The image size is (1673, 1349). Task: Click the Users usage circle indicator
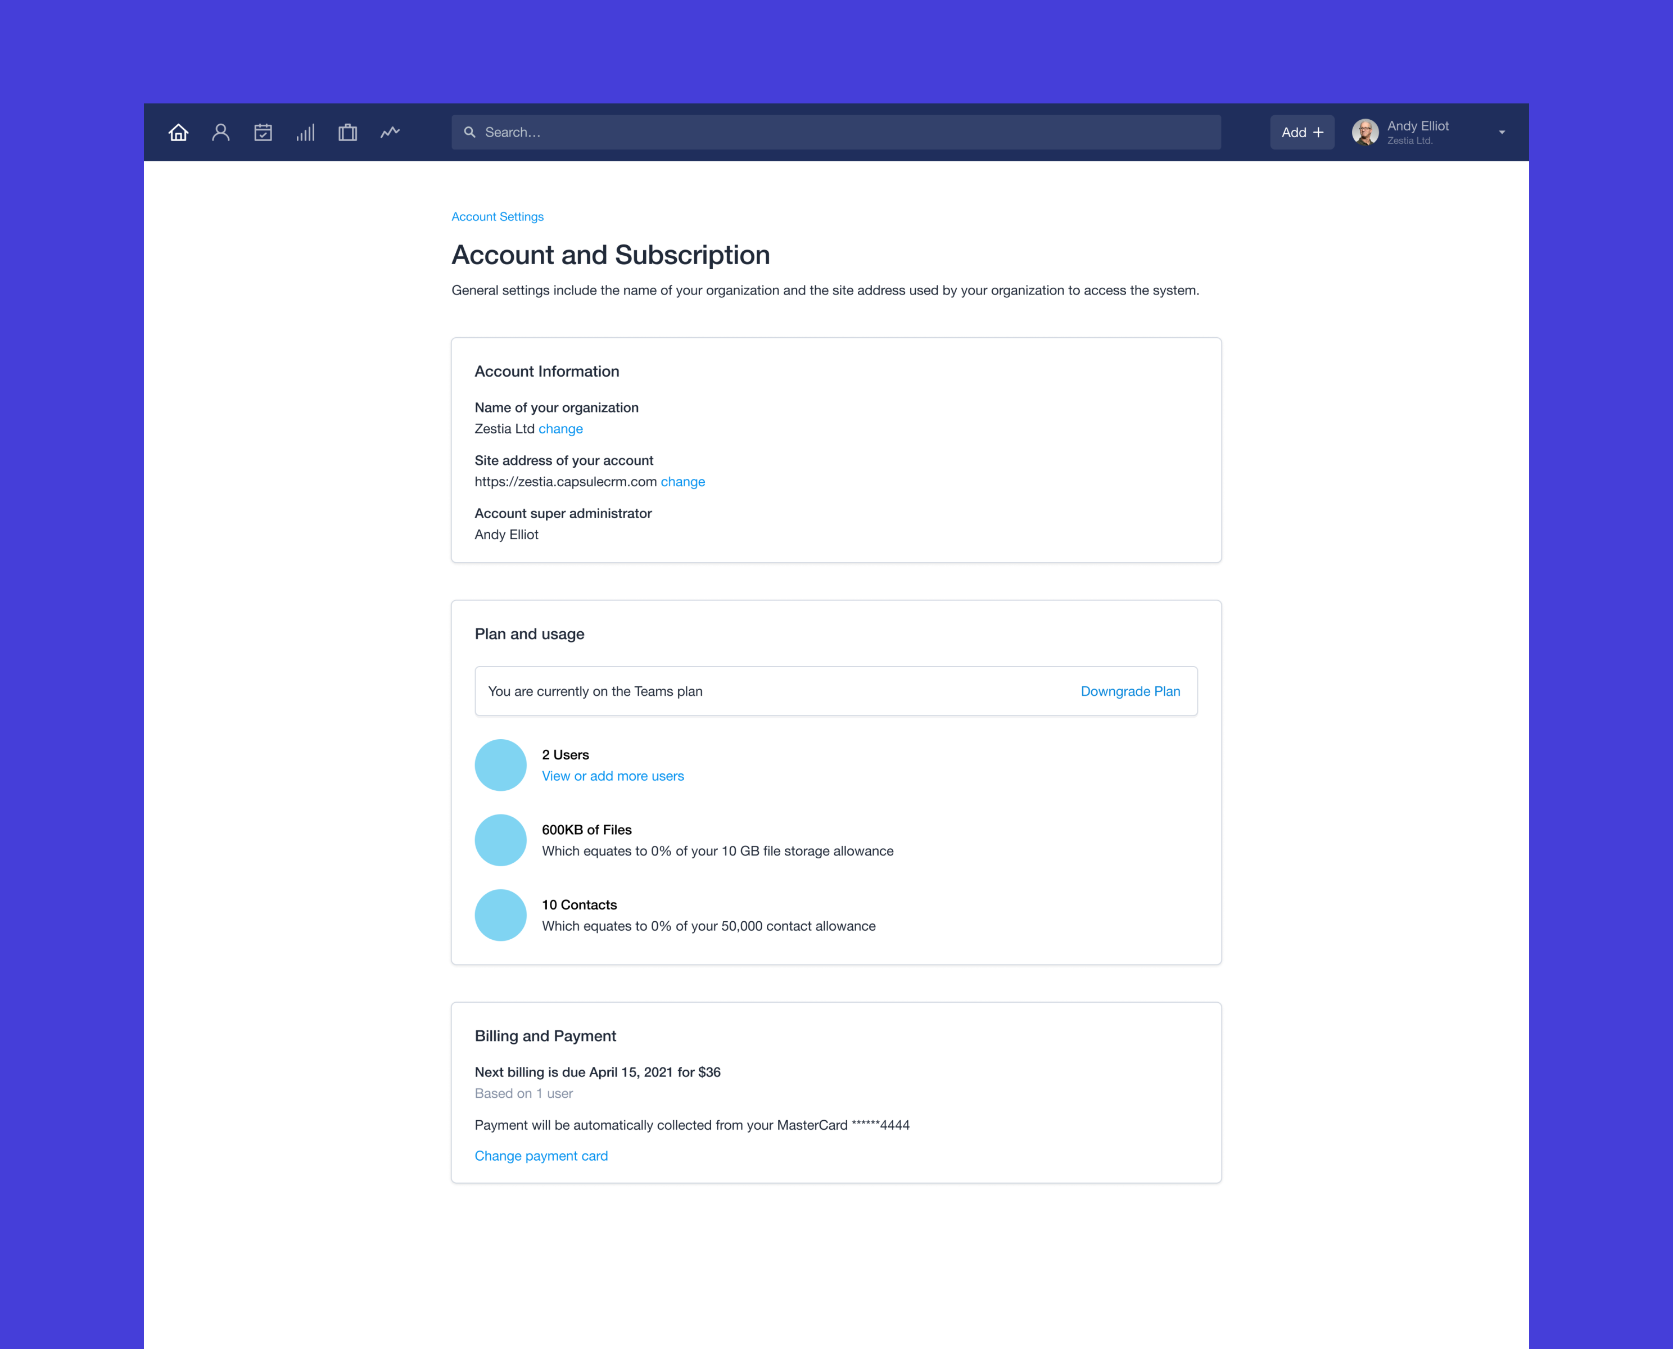click(x=500, y=764)
